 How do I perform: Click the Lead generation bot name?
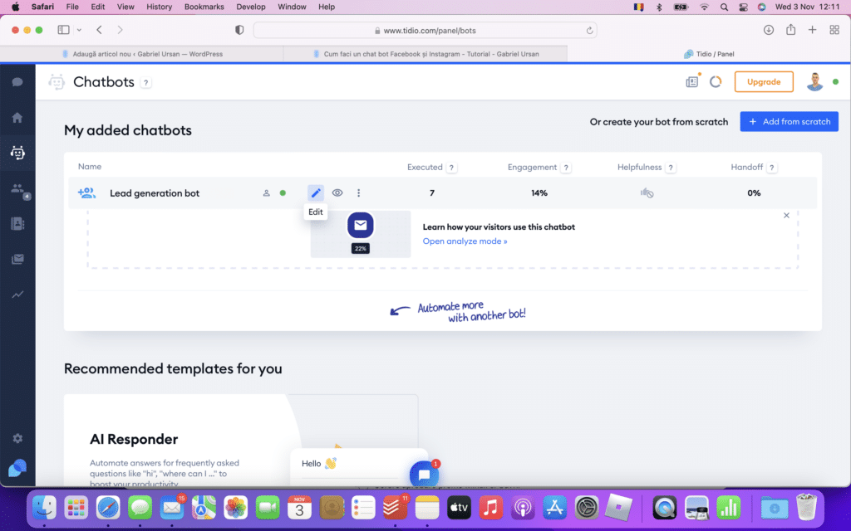(154, 192)
